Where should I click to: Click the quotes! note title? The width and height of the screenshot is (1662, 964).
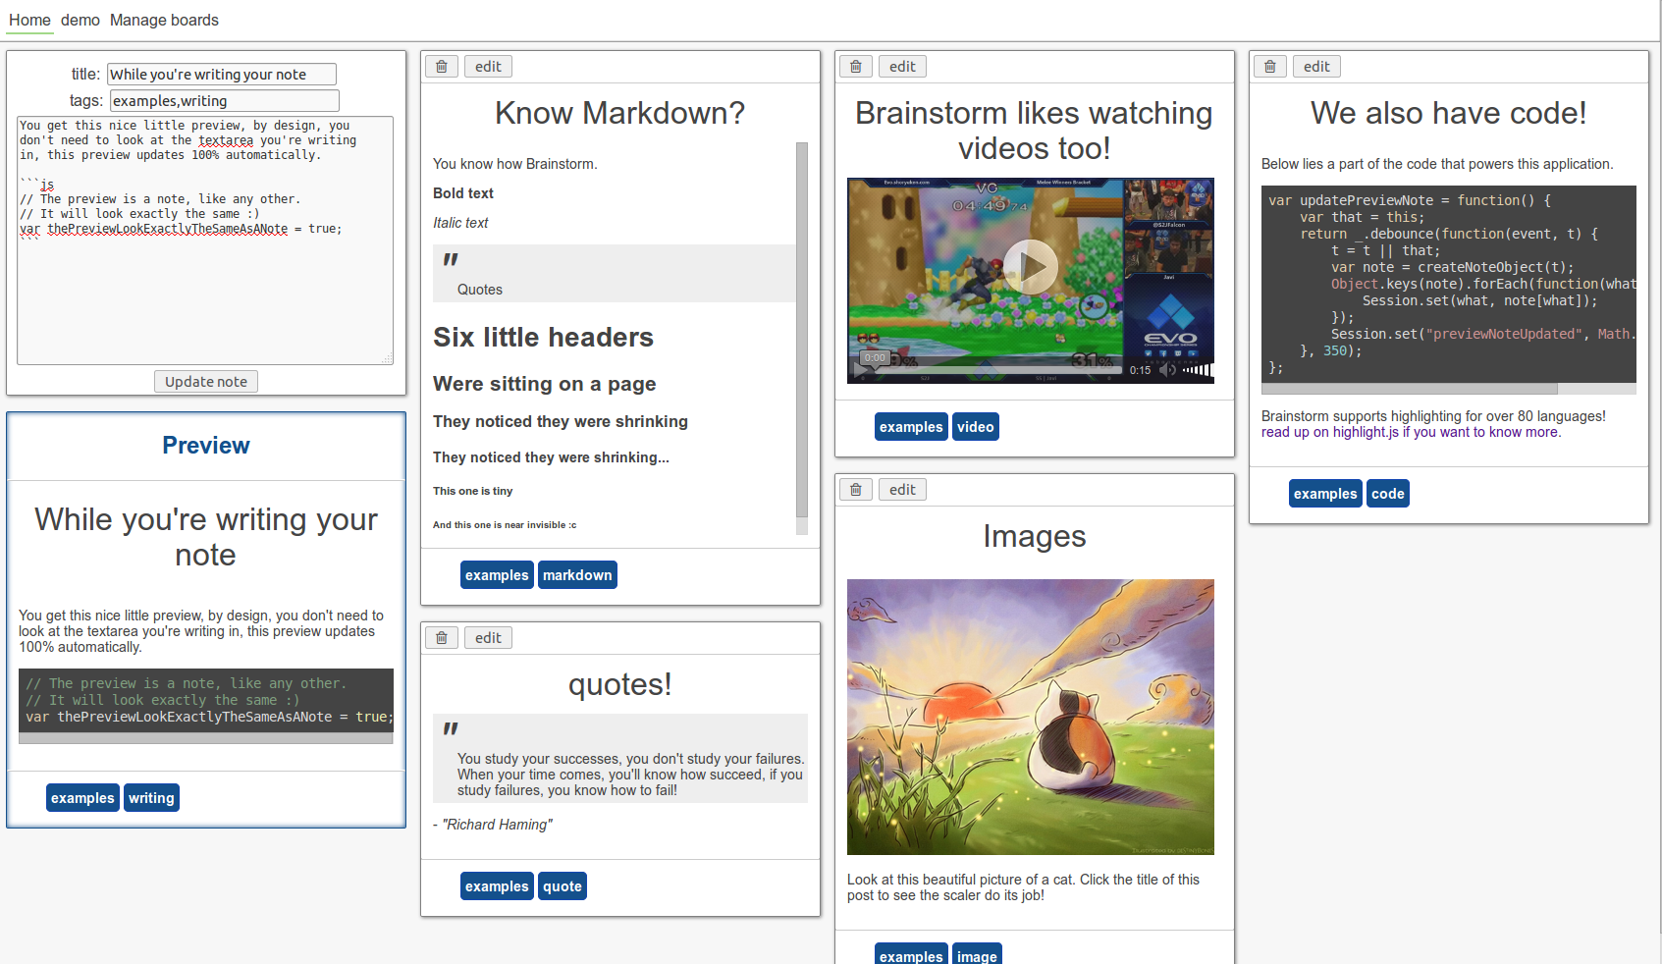click(x=620, y=684)
